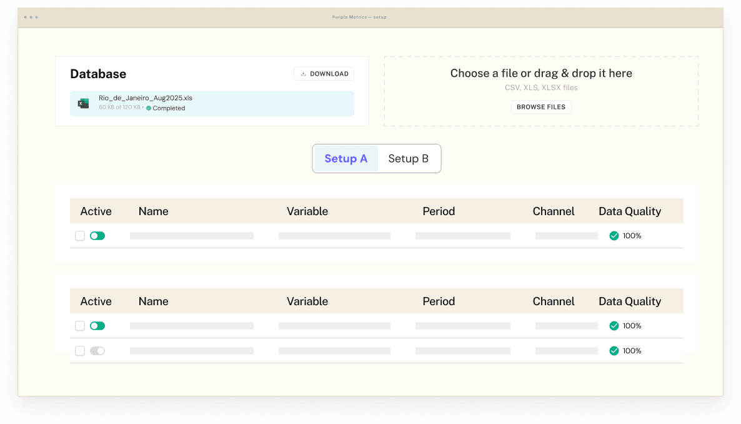This screenshot has width=741, height=424.
Task: Click the file drop zone heading text
Action: click(x=541, y=73)
